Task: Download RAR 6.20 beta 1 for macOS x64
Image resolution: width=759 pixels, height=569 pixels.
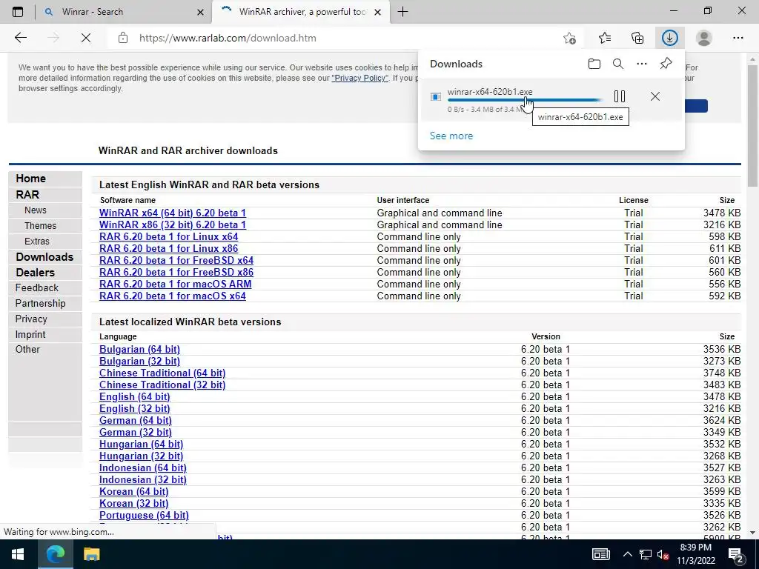Action: click(x=172, y=296)
